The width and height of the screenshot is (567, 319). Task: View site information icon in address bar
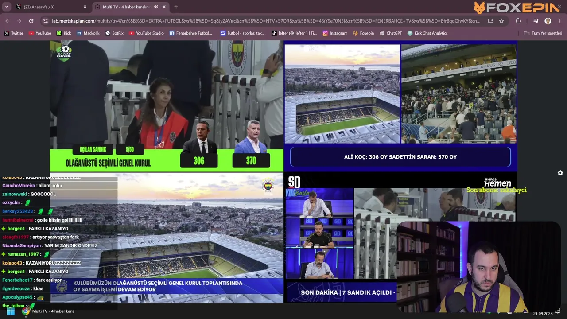tap(45, 21)
